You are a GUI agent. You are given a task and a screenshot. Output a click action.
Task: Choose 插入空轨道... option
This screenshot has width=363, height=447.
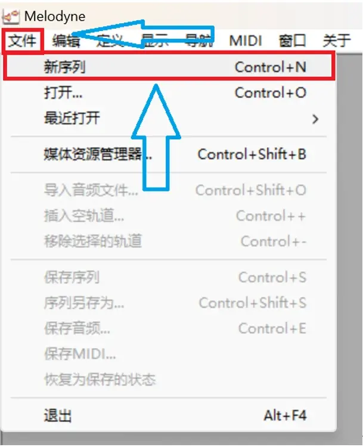[169, 216]
